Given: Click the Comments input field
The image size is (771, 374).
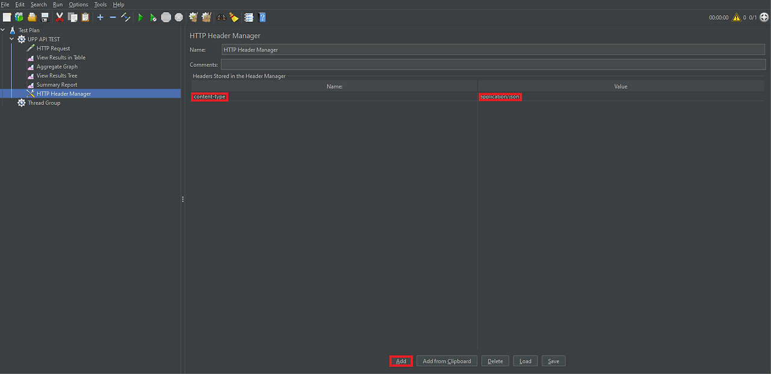Looking at the screenshot, I should coord(493,64).
